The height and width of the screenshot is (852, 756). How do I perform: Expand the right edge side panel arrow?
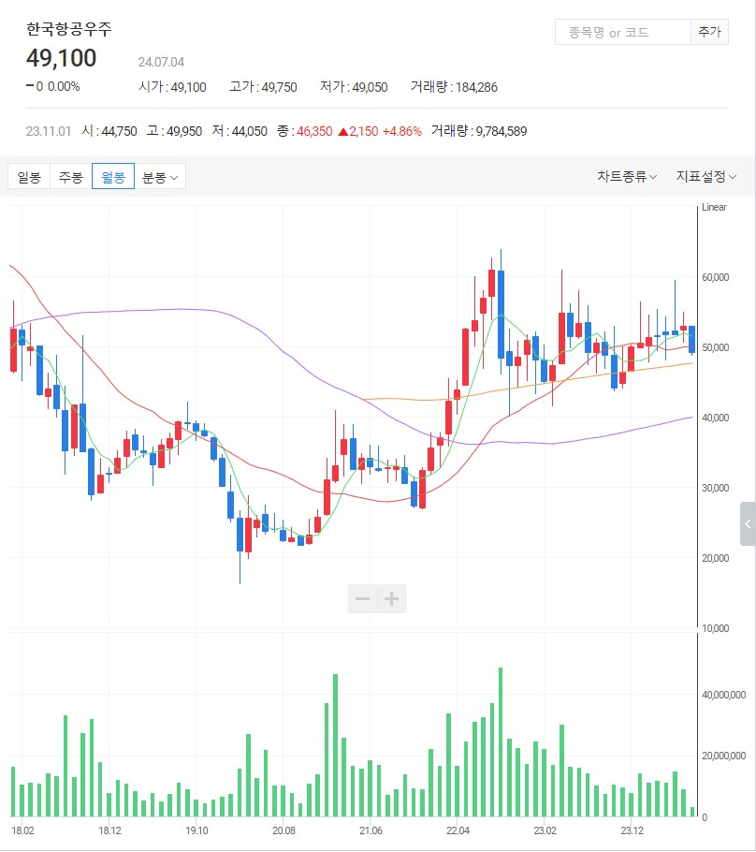748,524
